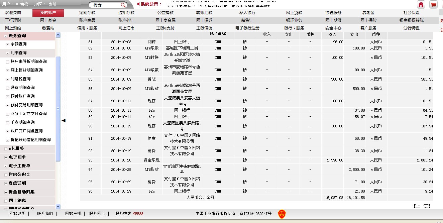Open the 电子银行注册 menu

[x=247, y=28]
